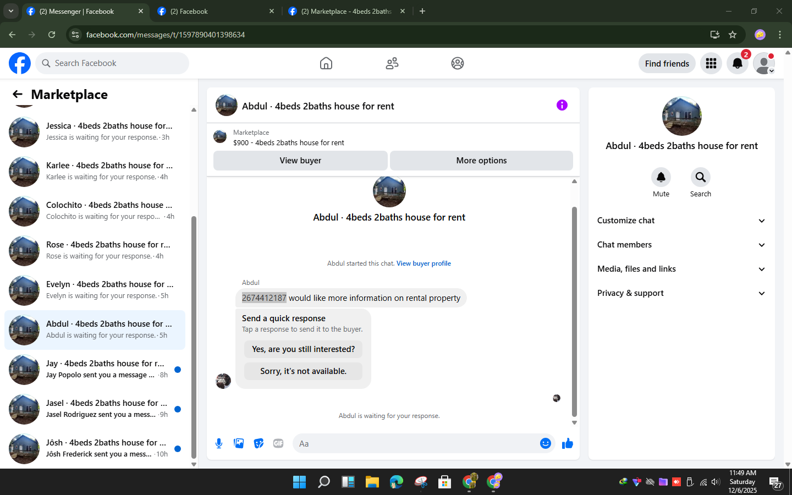Open Windows Start menu
This screenshot has width=792, height=495.
click(x=299, y=482)
